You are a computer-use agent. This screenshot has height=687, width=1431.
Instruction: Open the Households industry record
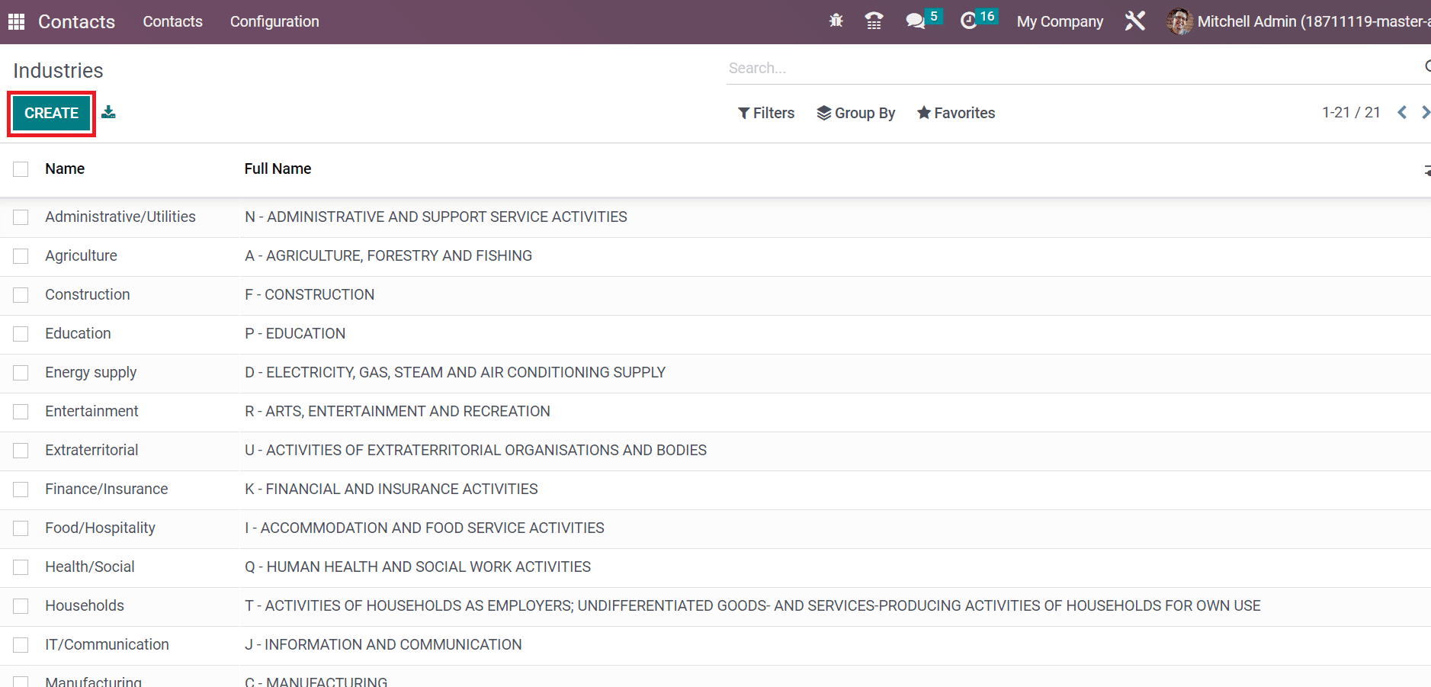coord(85,605)
